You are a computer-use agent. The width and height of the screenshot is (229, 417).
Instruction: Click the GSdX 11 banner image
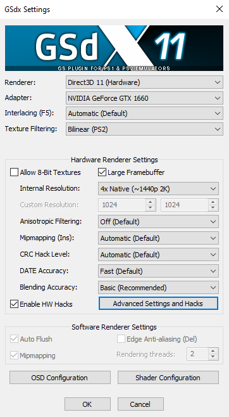pos(114,48)
